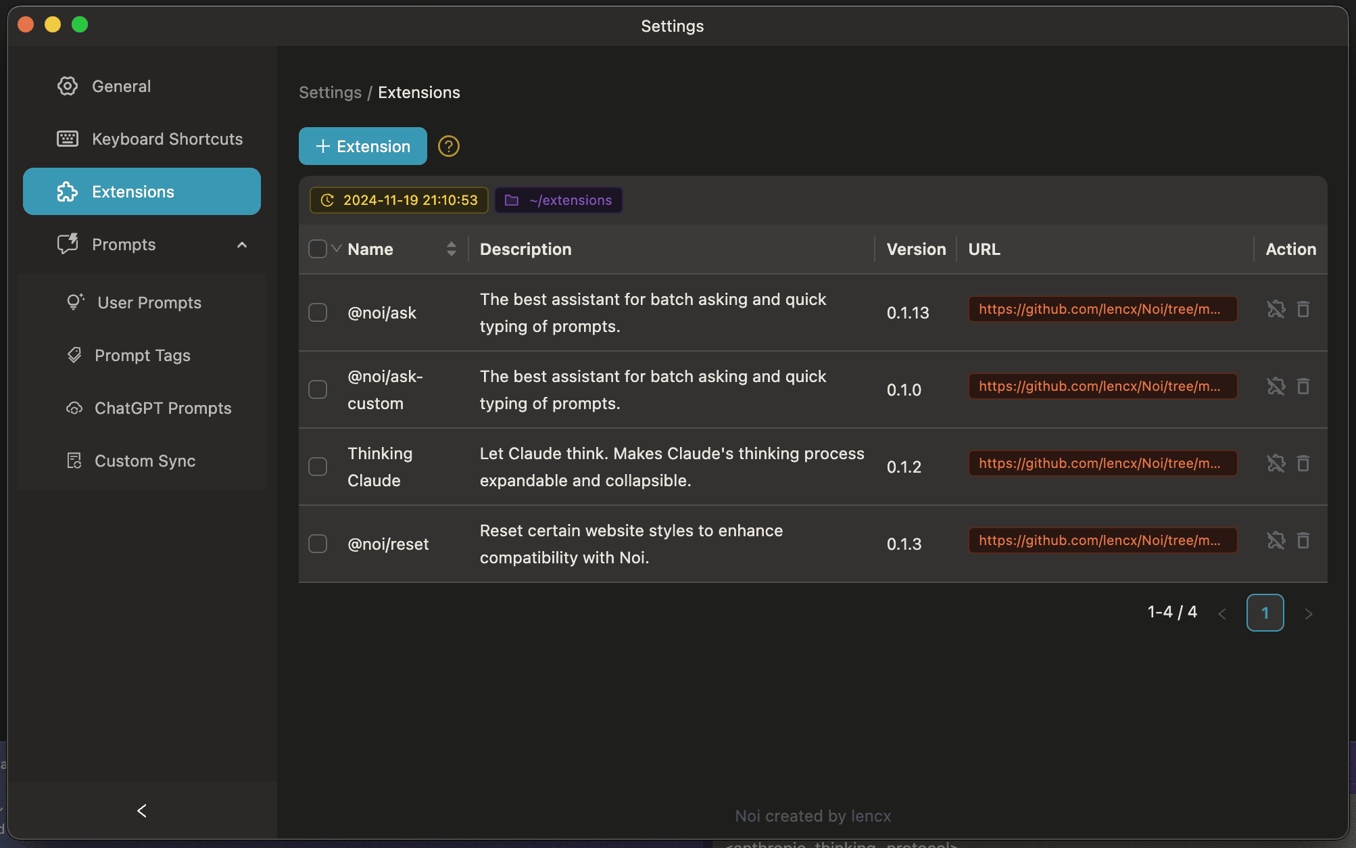Check the @noi/ask row checkbox

(318, 312)
